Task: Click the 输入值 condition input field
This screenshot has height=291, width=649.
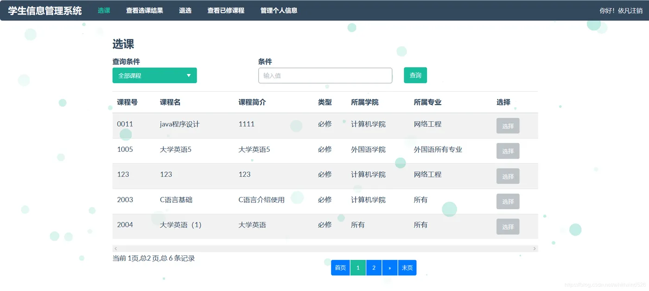Action: coord(325,75)
